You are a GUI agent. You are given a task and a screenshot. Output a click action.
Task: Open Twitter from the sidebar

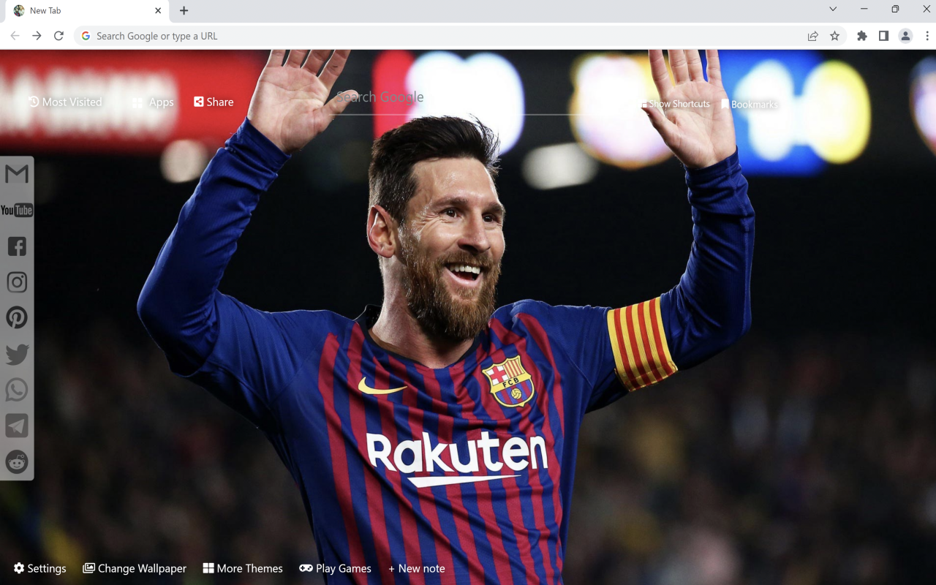[x=17, y=354]
